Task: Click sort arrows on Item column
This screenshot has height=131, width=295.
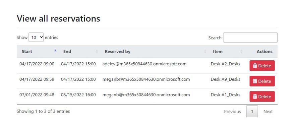Action: [x=241, y=52]
